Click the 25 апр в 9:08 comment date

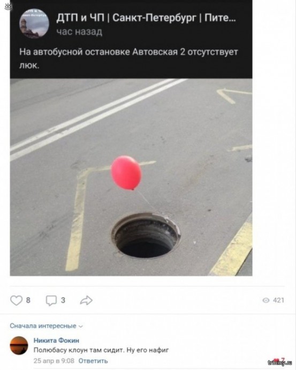[x=54, y=361]
